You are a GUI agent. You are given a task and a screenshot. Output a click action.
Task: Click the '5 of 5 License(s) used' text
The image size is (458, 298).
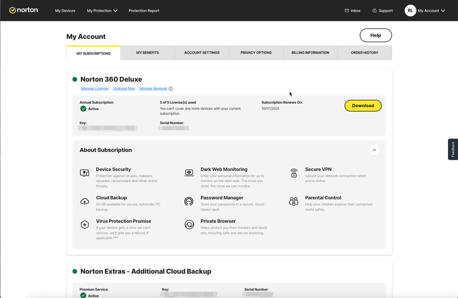click(x=178, y=102)
